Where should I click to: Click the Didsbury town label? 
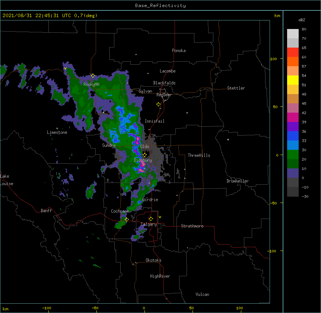[x=143, y=160]
